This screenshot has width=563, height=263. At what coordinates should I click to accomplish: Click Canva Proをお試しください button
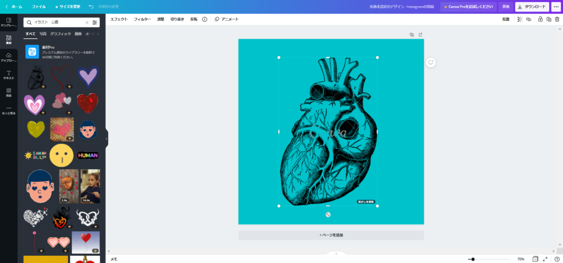pos(468,7)
